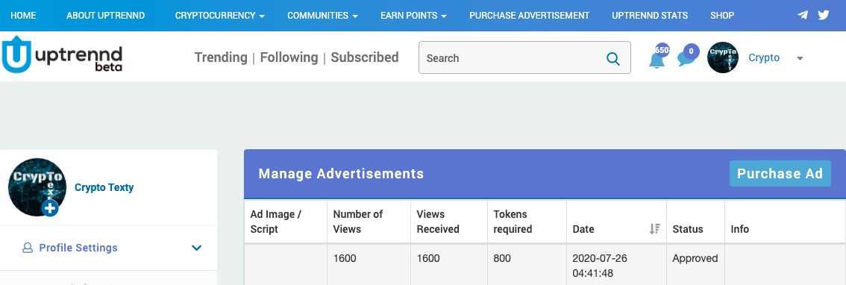Sort table by Date sort icon
846x285 pixels.
[x=655, y=229]
